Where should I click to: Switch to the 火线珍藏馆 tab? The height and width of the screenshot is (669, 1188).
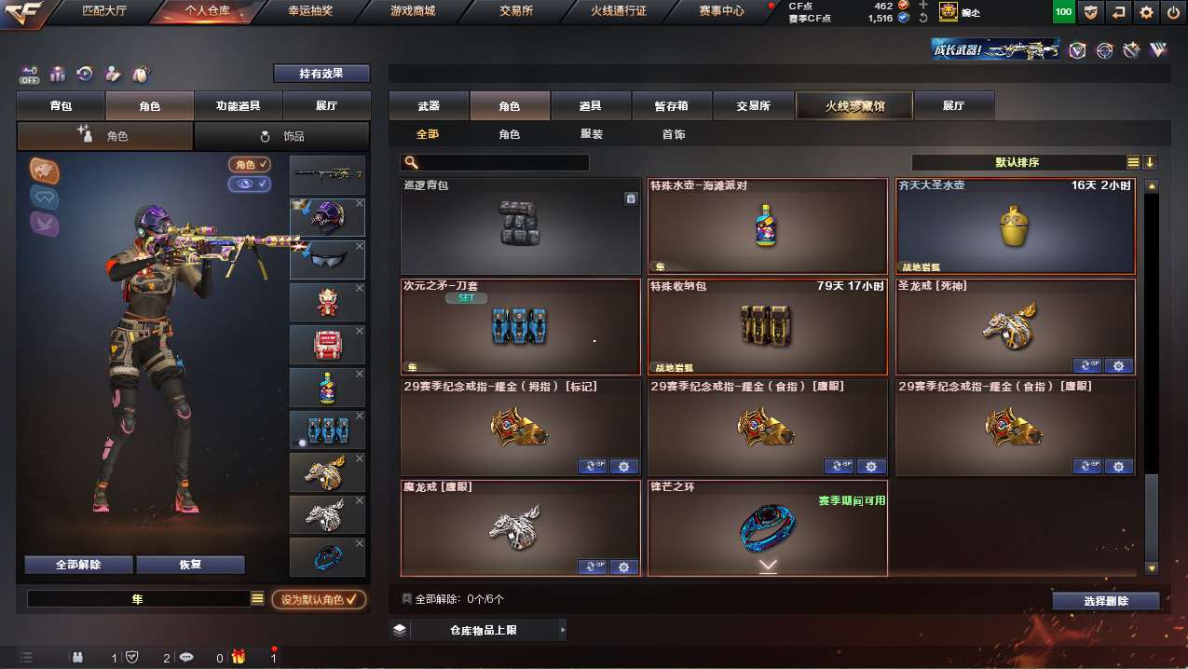point(854,106)
